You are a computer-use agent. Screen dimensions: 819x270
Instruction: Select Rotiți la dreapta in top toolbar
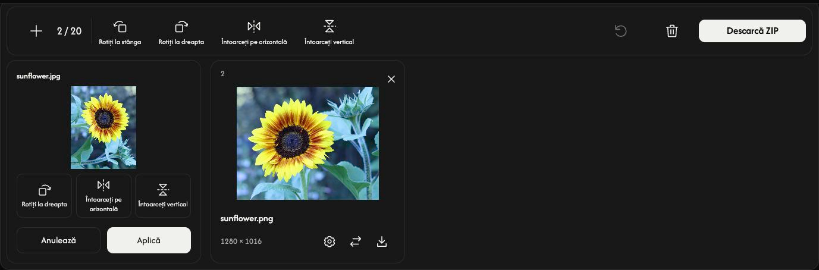[x=181, y=33]
